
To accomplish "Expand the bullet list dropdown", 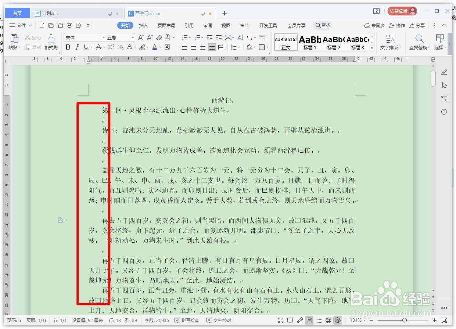I will tap(190, 38).
